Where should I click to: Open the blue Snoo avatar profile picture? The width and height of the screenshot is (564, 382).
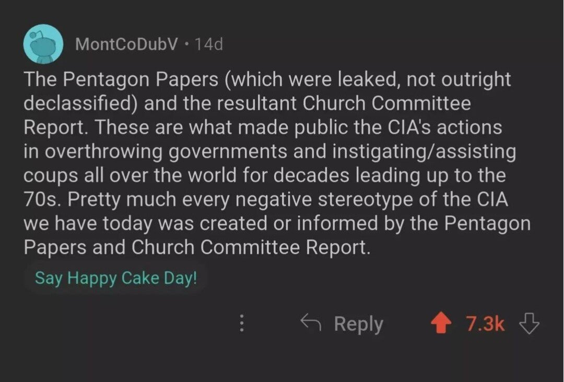[x=43, y=44]
